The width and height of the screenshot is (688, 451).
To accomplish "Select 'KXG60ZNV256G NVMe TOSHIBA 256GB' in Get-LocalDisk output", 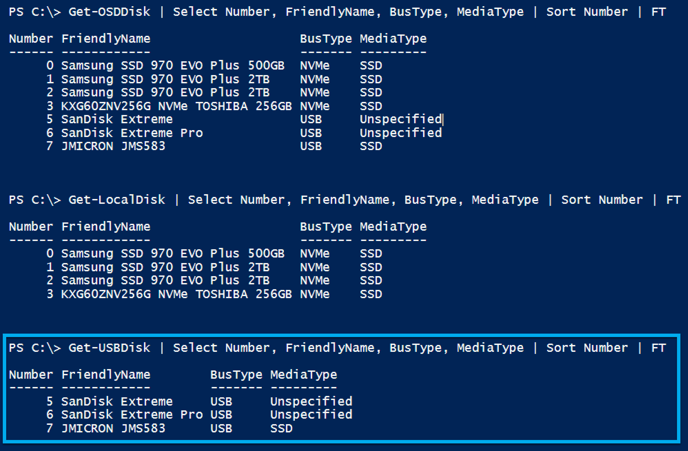I will tap(176, 294).
